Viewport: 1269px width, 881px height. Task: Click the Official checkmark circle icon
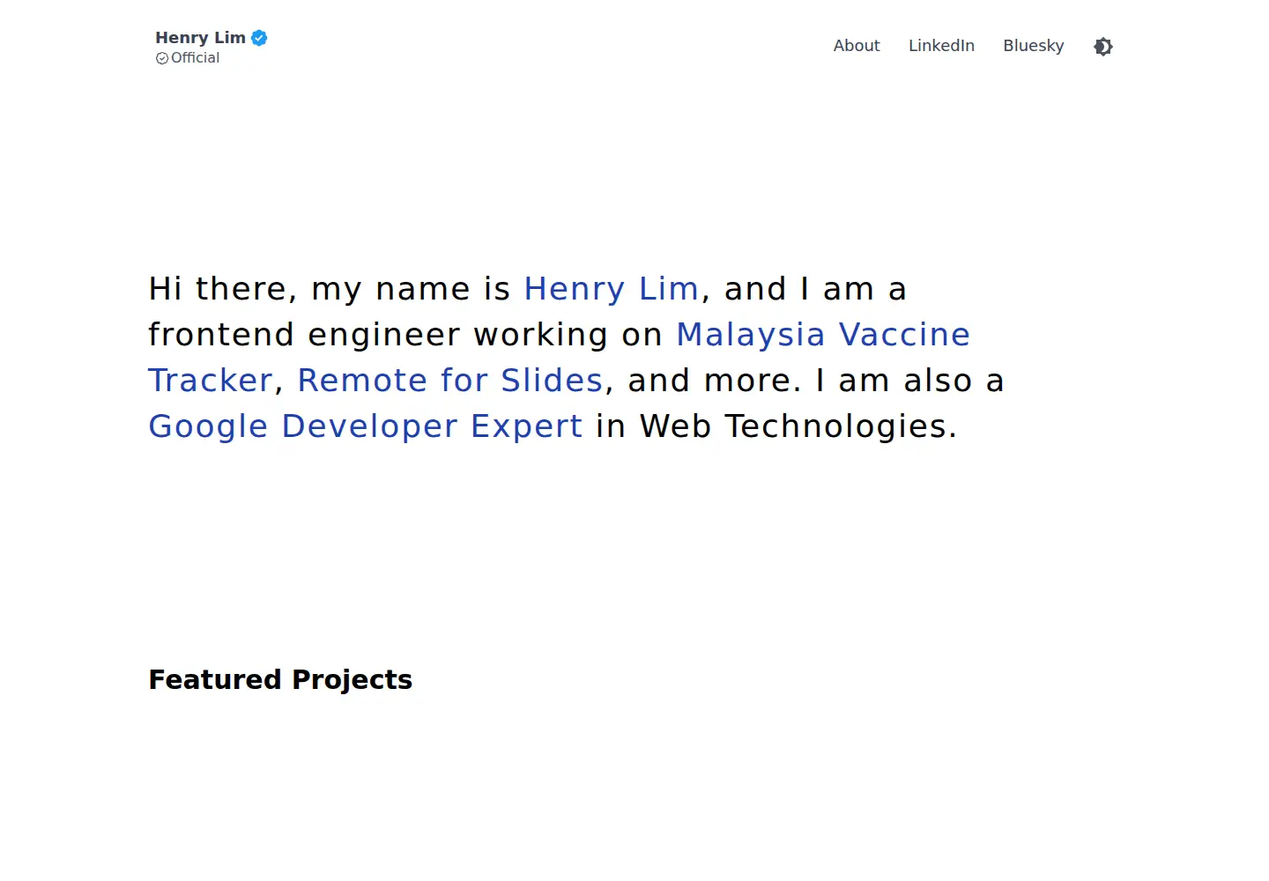162,58
